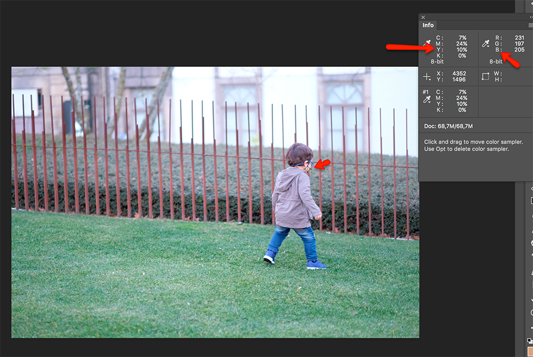Viewport: 533px width, 357px height.
Task: Click the selection width/height icon
Action: 486,77
